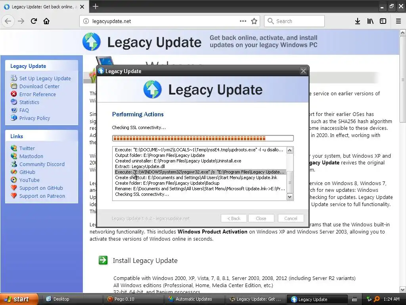Click the Legacy Update installer taskbar button
This screenshot has height=305, width=406.
tap(317, 299)
